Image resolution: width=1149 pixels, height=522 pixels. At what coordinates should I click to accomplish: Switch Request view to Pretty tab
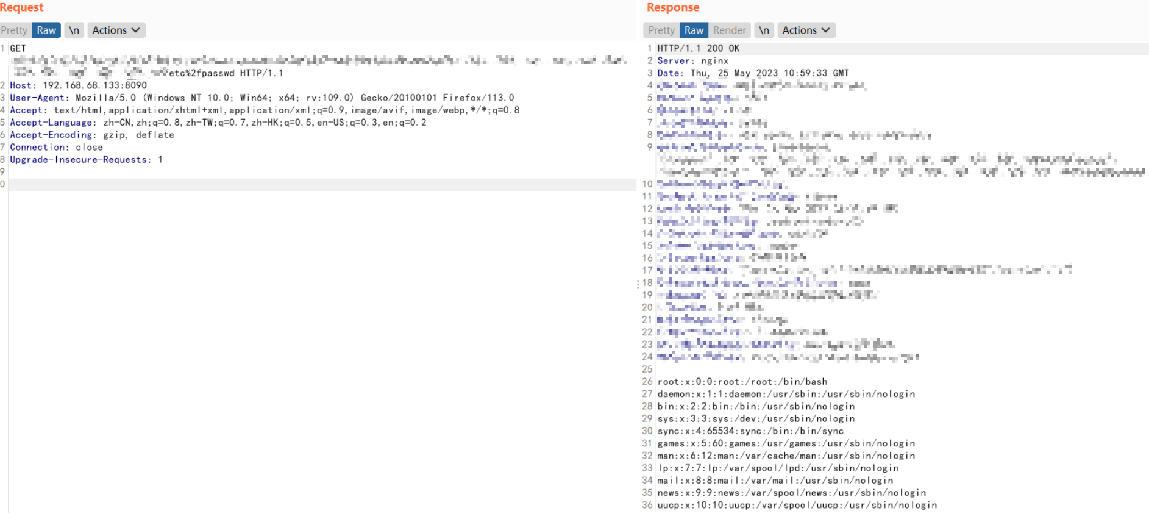pyautogui.click(x=14, y=30)
